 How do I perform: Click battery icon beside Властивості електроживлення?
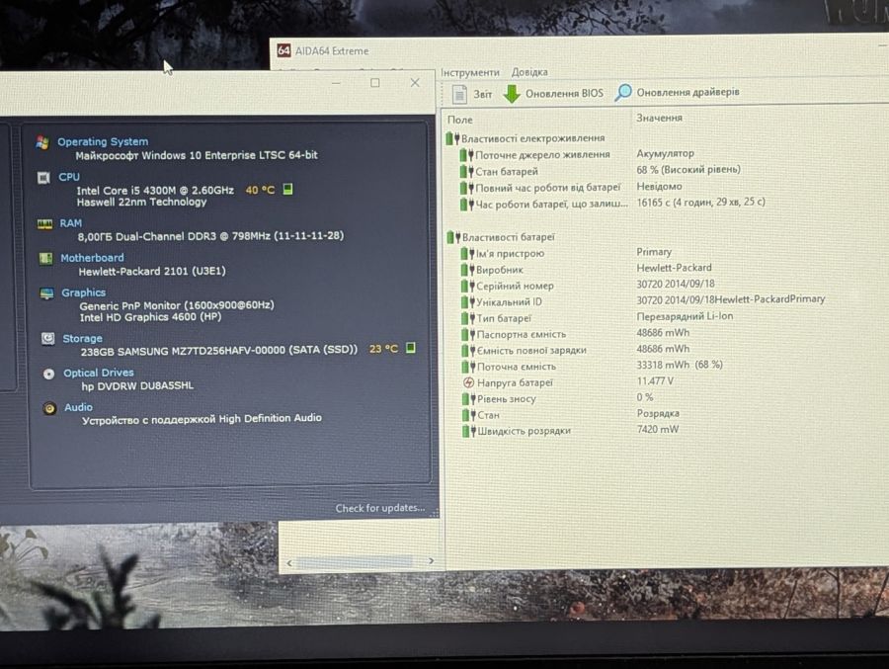click(452, 138)
